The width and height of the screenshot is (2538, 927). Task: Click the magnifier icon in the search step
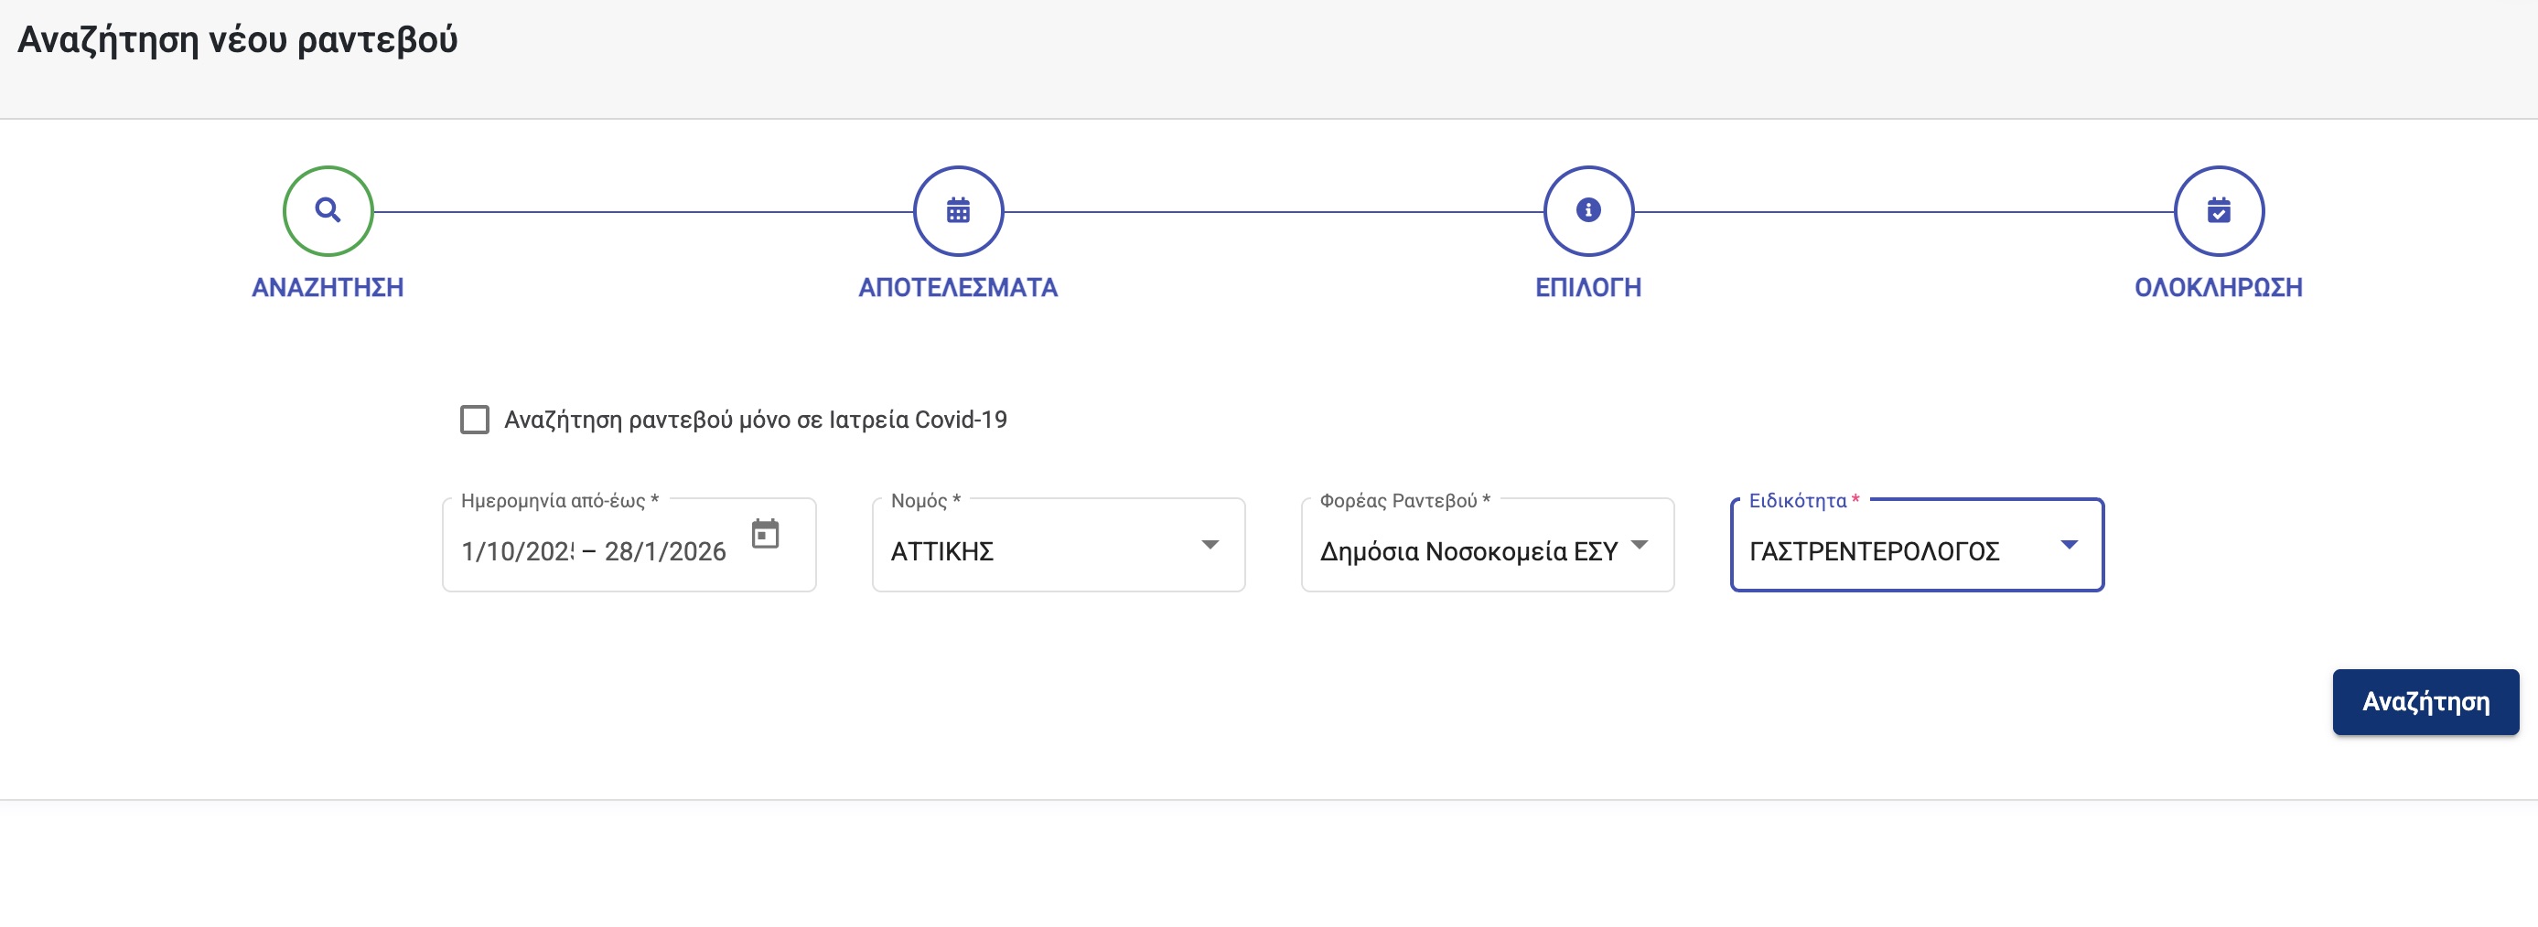(x=328, y=210)
